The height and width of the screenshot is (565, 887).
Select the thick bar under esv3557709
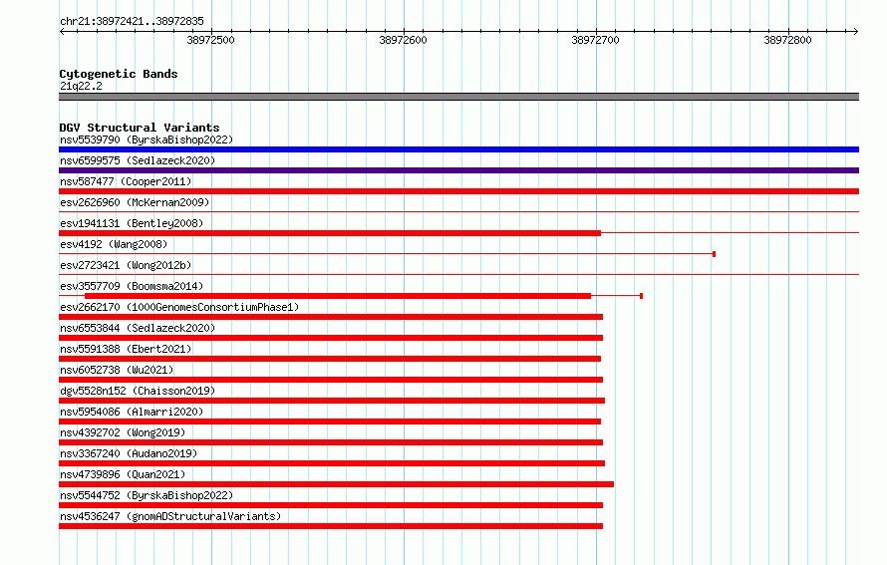(338, 296)
